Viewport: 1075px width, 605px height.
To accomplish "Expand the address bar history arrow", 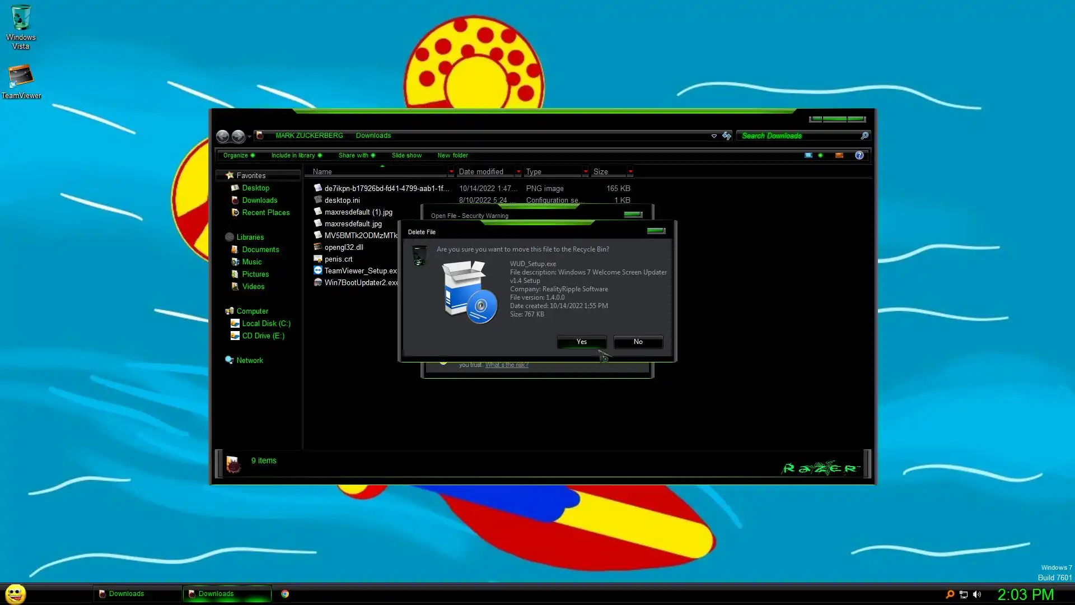I will 714,136.
